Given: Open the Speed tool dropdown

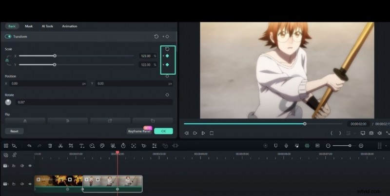Looking at the screenshot, I should coord(92,146).
